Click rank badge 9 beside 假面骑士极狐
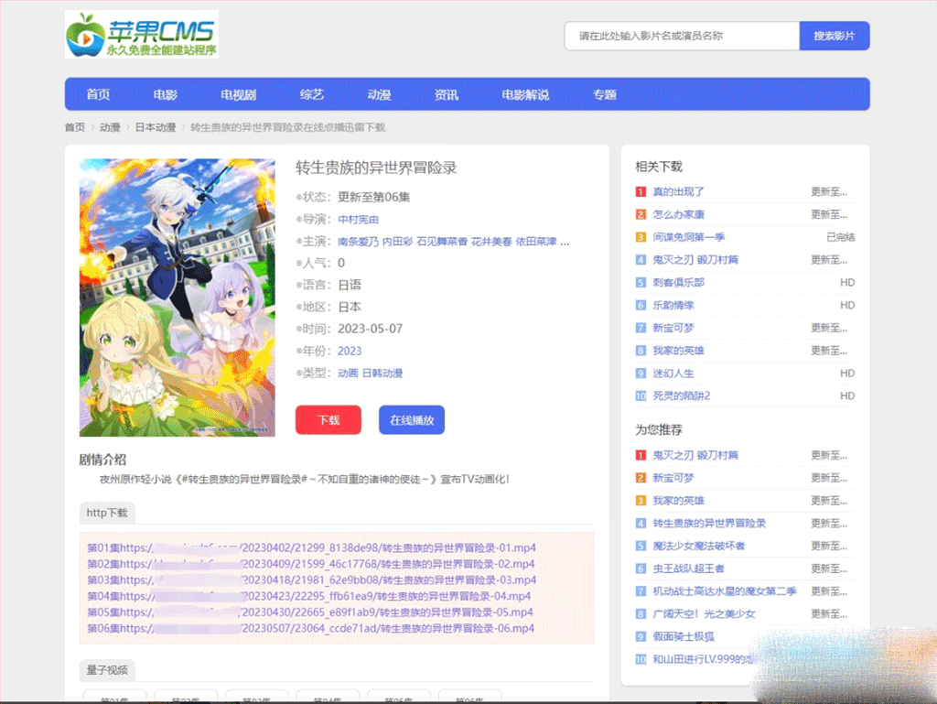 coord(641,637)
